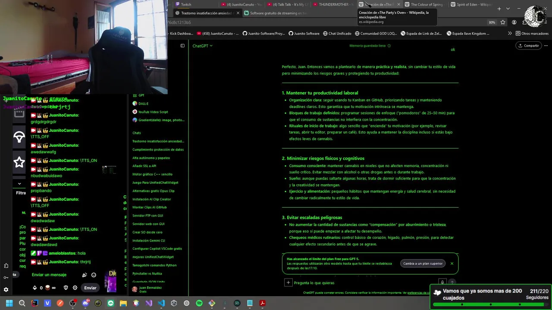Open the Juanito Software bookmark

point(304,33)
